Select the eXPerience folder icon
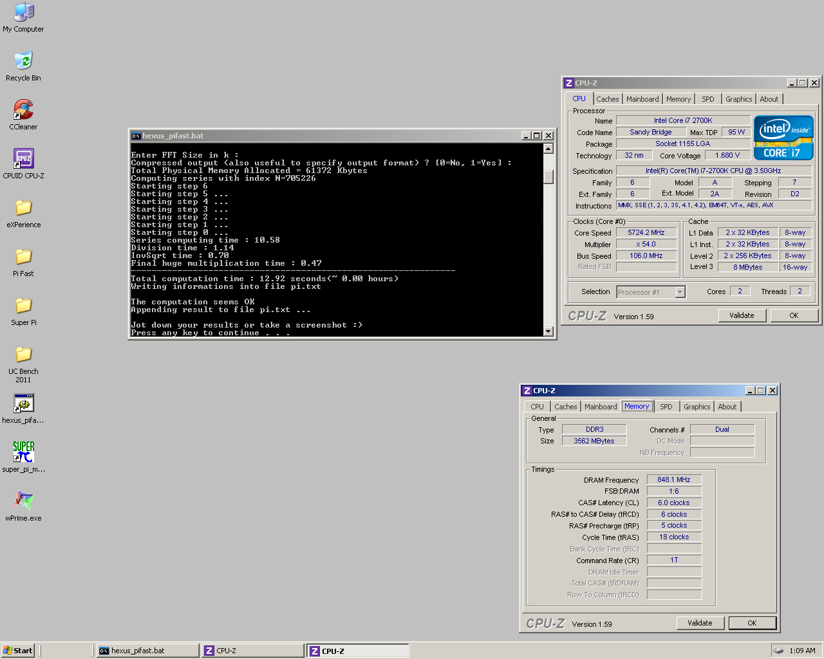824x659 pixels. point(23,212)
